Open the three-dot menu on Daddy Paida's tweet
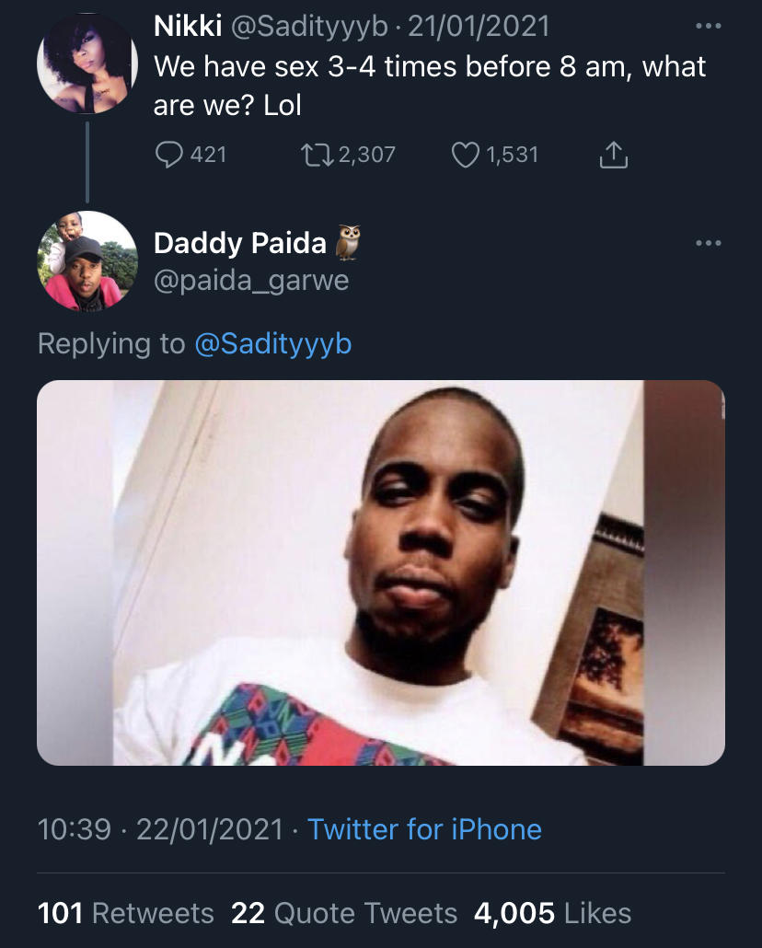762x948 pixels. coord(708,243)
